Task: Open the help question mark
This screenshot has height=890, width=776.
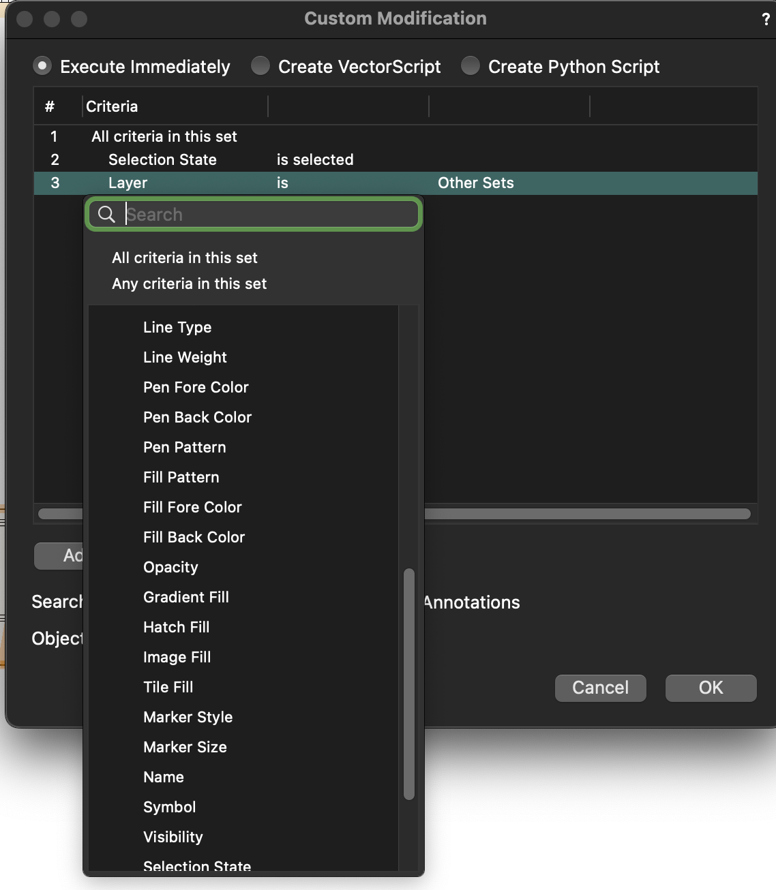Action: [765, 19]
